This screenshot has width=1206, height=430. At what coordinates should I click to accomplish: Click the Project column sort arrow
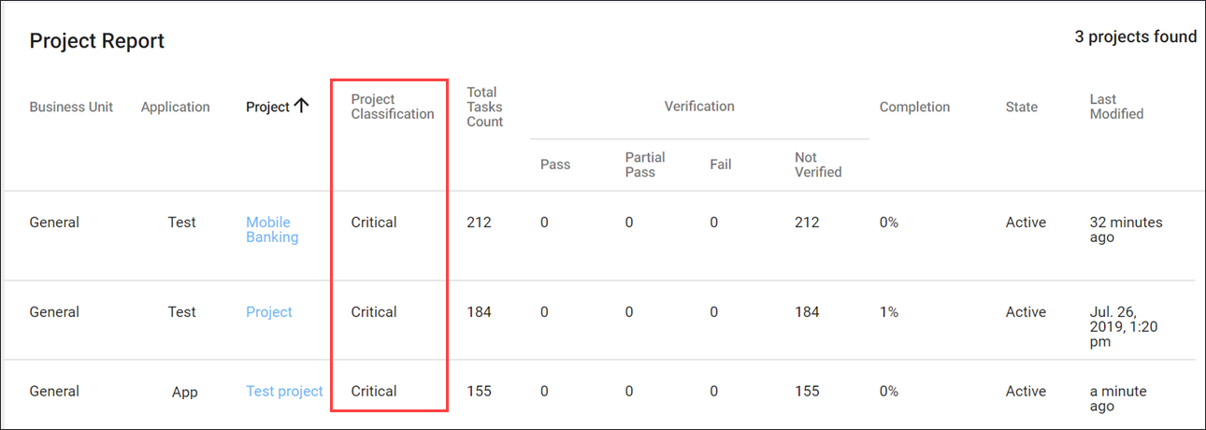(x=301, y=107)
